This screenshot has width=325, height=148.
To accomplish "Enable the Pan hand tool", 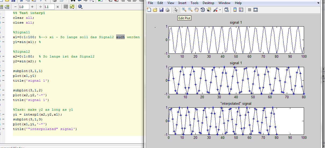I will tap(197, 10).
